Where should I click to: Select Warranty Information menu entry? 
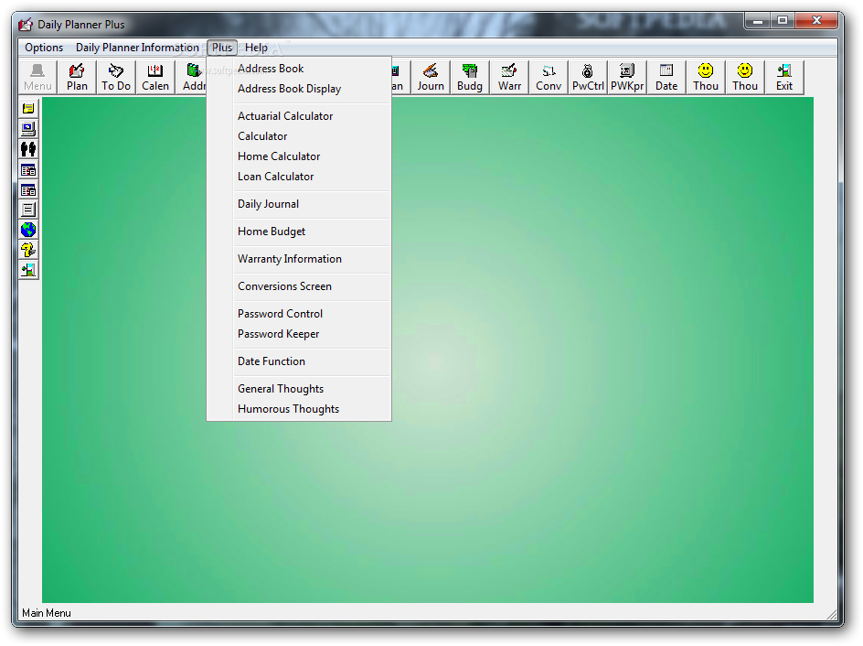point(299,259)
